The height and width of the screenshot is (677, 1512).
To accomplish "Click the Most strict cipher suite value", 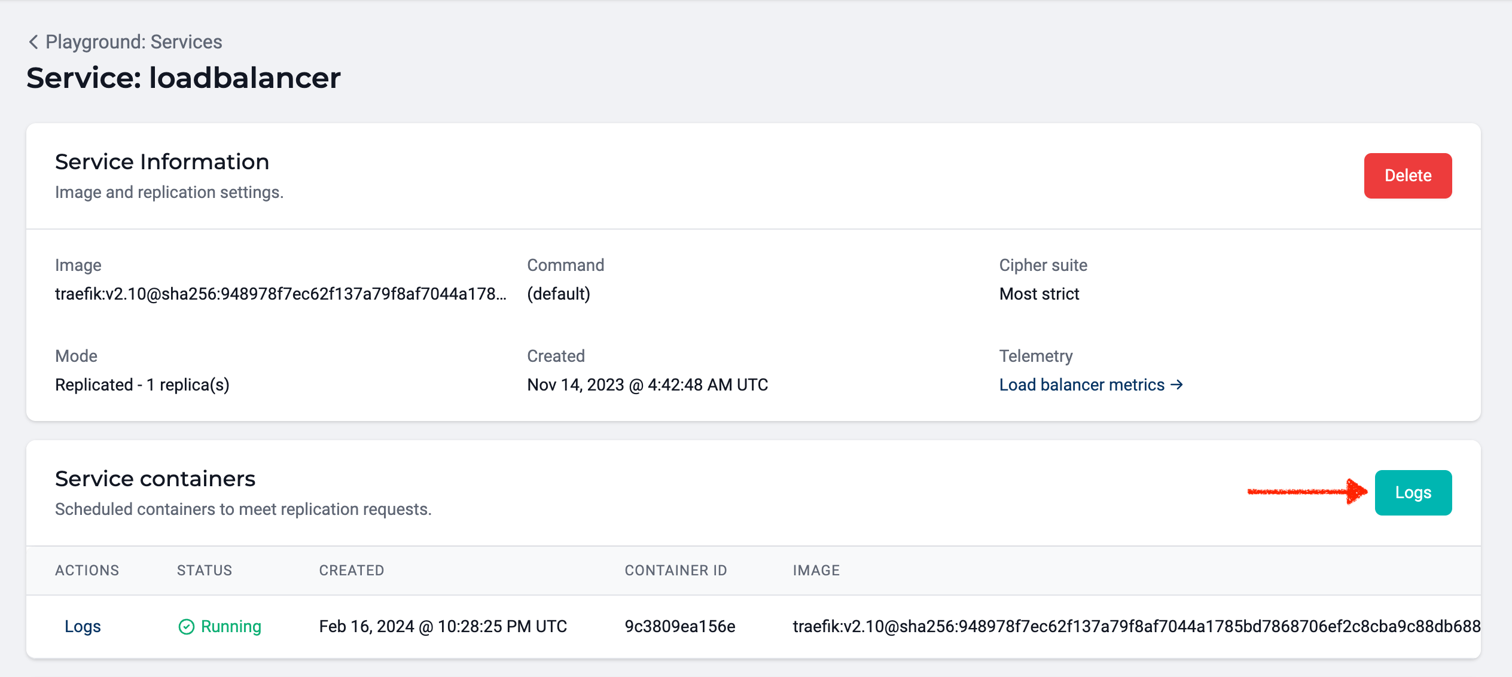I will [x=1039, y=294].
